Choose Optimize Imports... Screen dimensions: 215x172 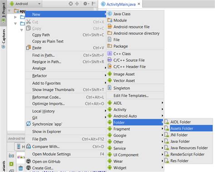tap(65, 103)
